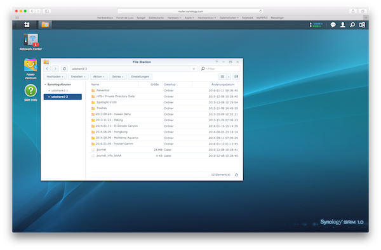Go back in File Station

(47, 69)
